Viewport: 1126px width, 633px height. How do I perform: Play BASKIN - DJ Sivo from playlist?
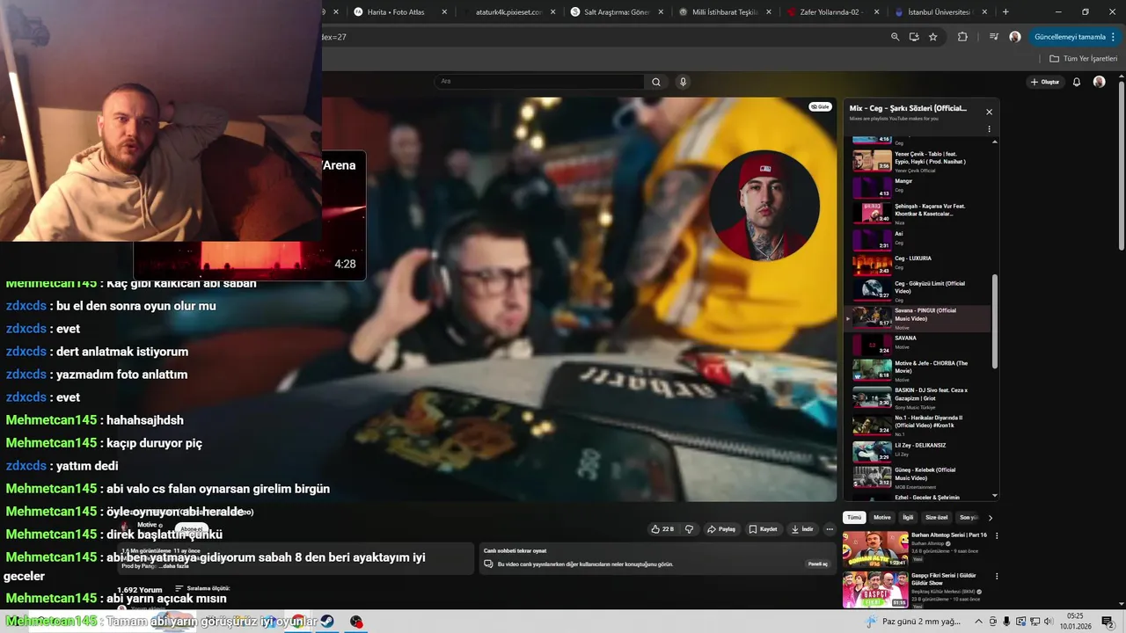tap(918, 397)
